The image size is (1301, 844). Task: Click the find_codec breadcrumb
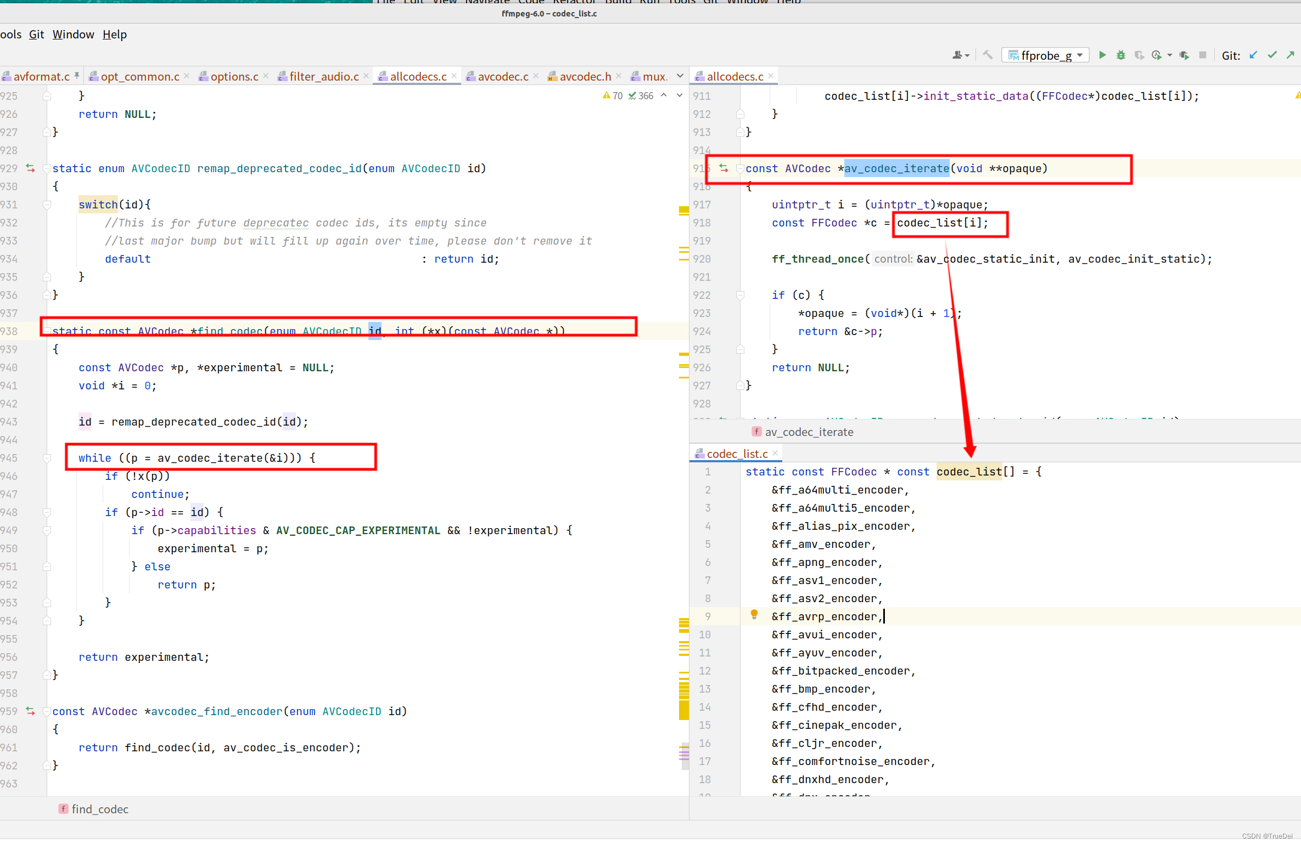pos(93,809)
